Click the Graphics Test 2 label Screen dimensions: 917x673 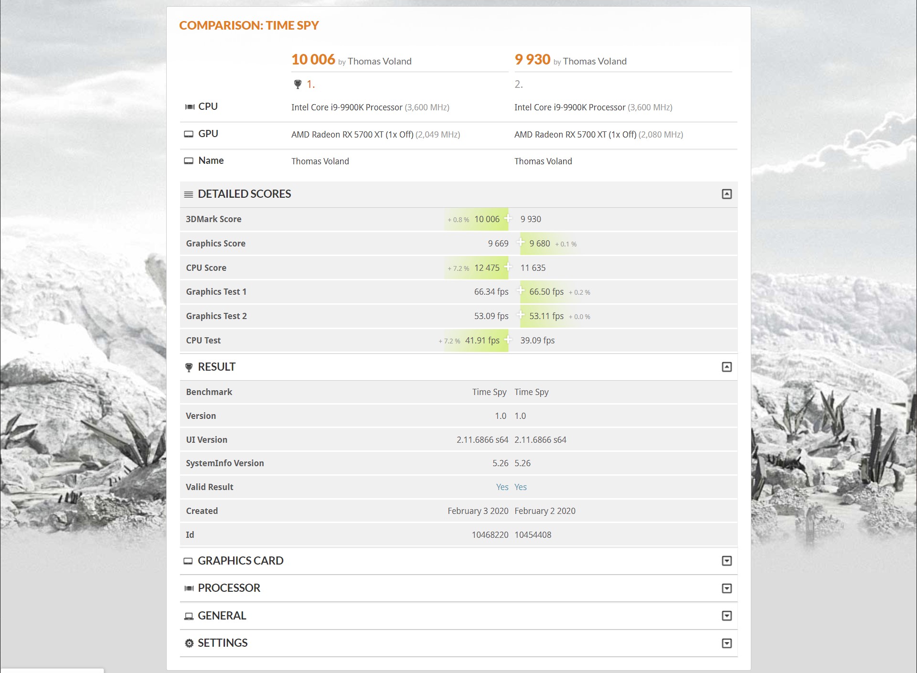click(x=216, y=316)
